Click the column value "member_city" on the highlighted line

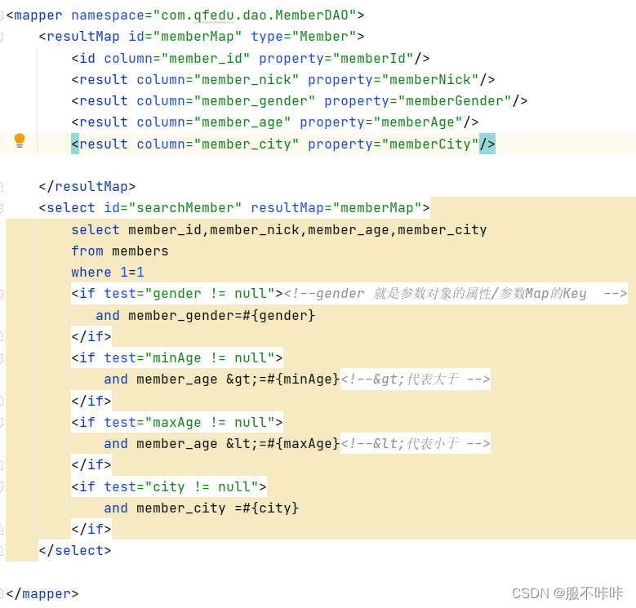[247, 144]
